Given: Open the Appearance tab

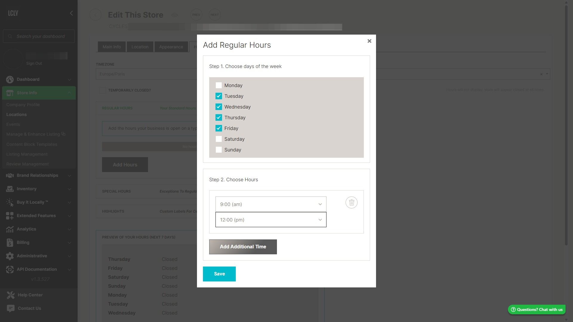Looking at the screenshot, I should 171,47.
